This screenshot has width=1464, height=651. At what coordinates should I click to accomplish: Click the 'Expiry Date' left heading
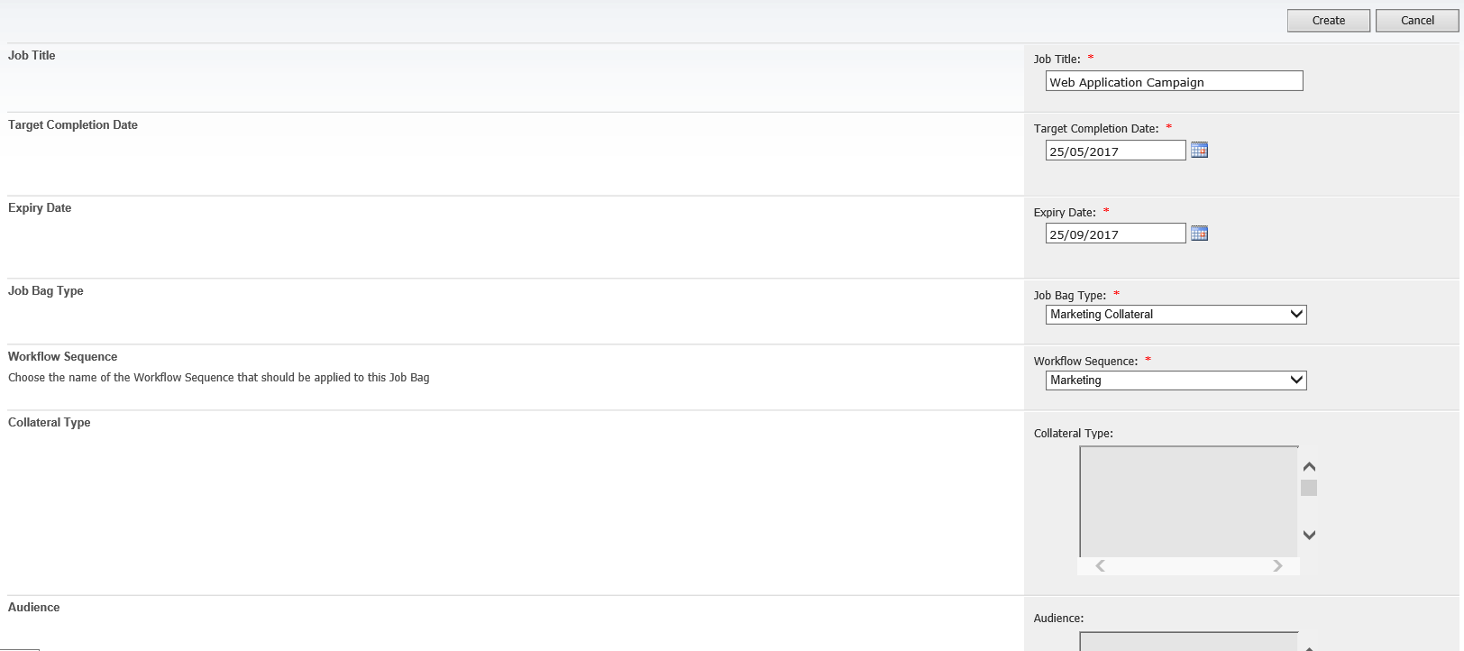(x=40, y=208)
